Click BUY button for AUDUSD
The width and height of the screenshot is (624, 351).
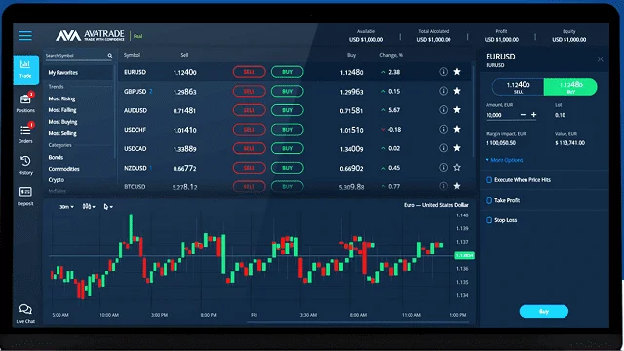point(288,110)
